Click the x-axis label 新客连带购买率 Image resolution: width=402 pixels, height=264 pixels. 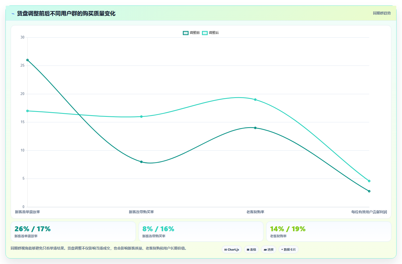pos(141,212)
